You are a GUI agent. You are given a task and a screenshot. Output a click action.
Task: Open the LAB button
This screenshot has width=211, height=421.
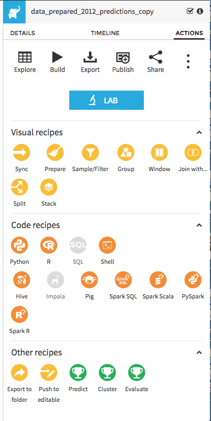pos(107,100)
